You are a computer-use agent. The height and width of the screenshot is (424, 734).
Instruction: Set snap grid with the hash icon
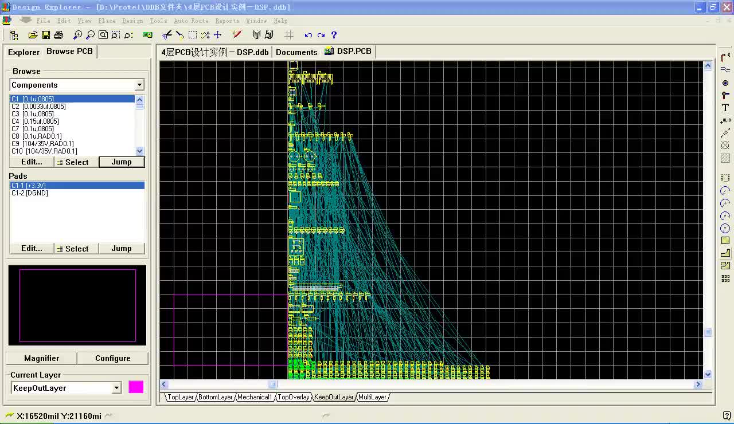289,35
